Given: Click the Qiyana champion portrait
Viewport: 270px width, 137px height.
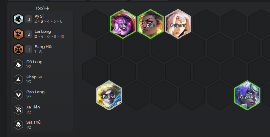Looking at the screenshot, I should pyautogui.click(x=247, y=95).
